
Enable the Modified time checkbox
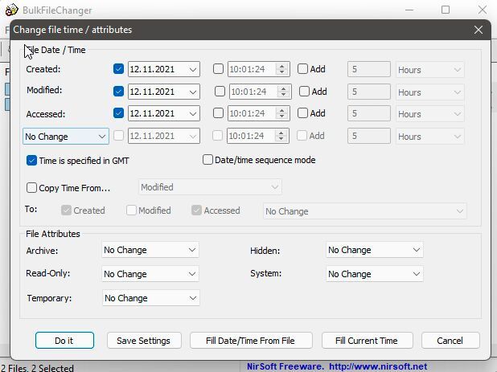point(220,92)
